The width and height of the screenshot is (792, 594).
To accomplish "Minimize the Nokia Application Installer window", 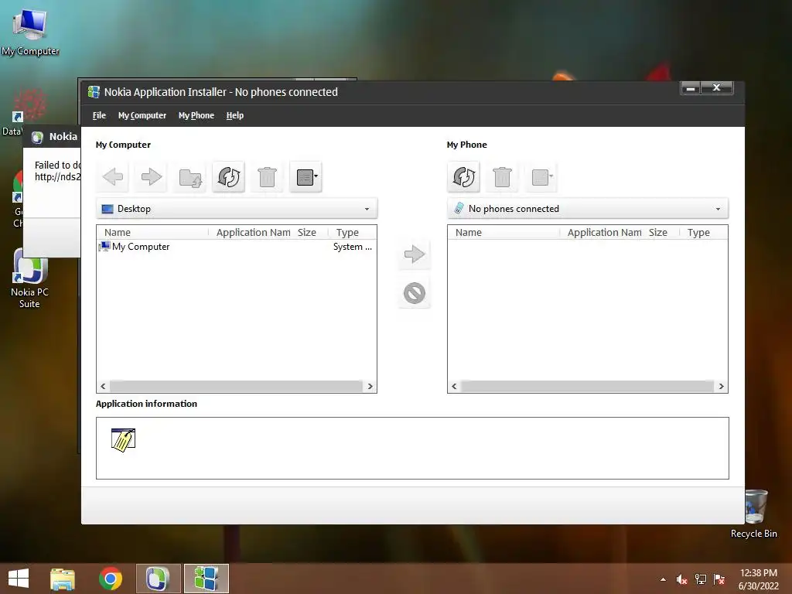I will coord(691,88).
